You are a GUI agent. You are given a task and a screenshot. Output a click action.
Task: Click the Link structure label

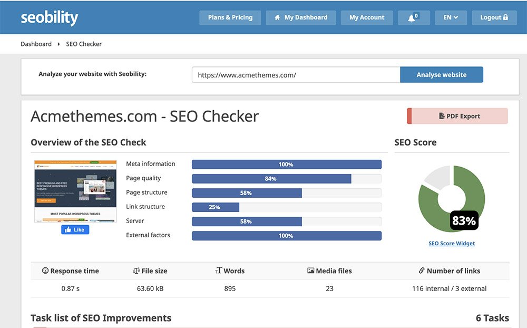(x=145, y=207)
